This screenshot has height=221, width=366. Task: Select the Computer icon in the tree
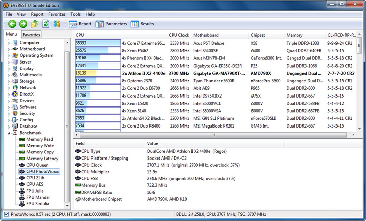pyautogui.click(x=15, y=43)
